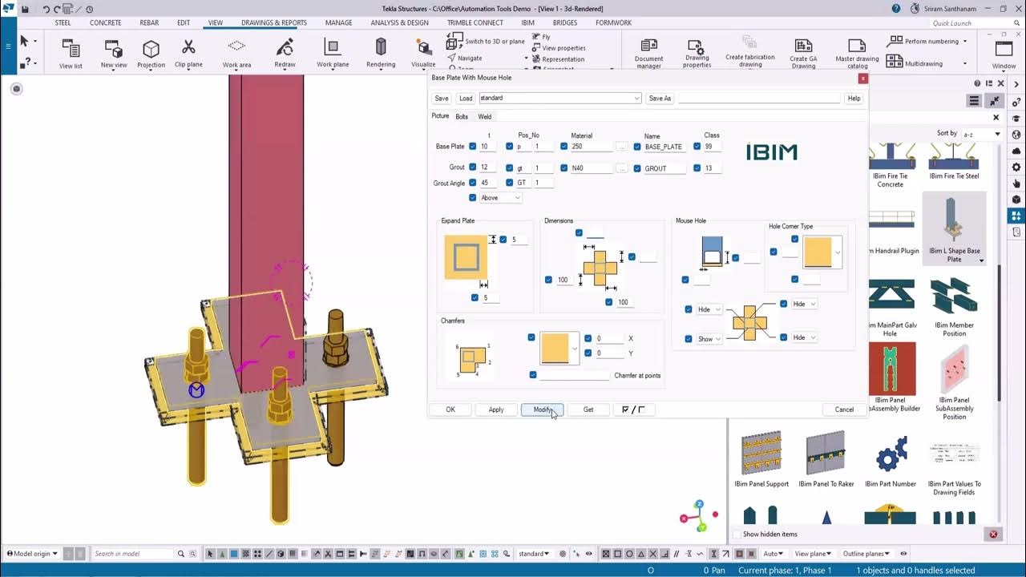Open the standard settings dropdown
The height and width of the screenshot is (577, 1026).
point(559,98)
